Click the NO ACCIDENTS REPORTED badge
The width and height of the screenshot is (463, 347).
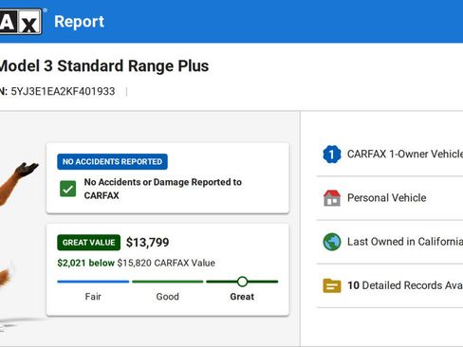[x=112, y=162]
